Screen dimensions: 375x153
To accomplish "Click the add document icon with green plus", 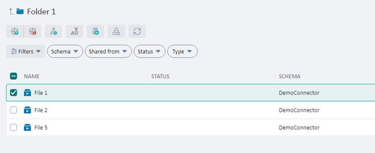I will click(95, 31).
